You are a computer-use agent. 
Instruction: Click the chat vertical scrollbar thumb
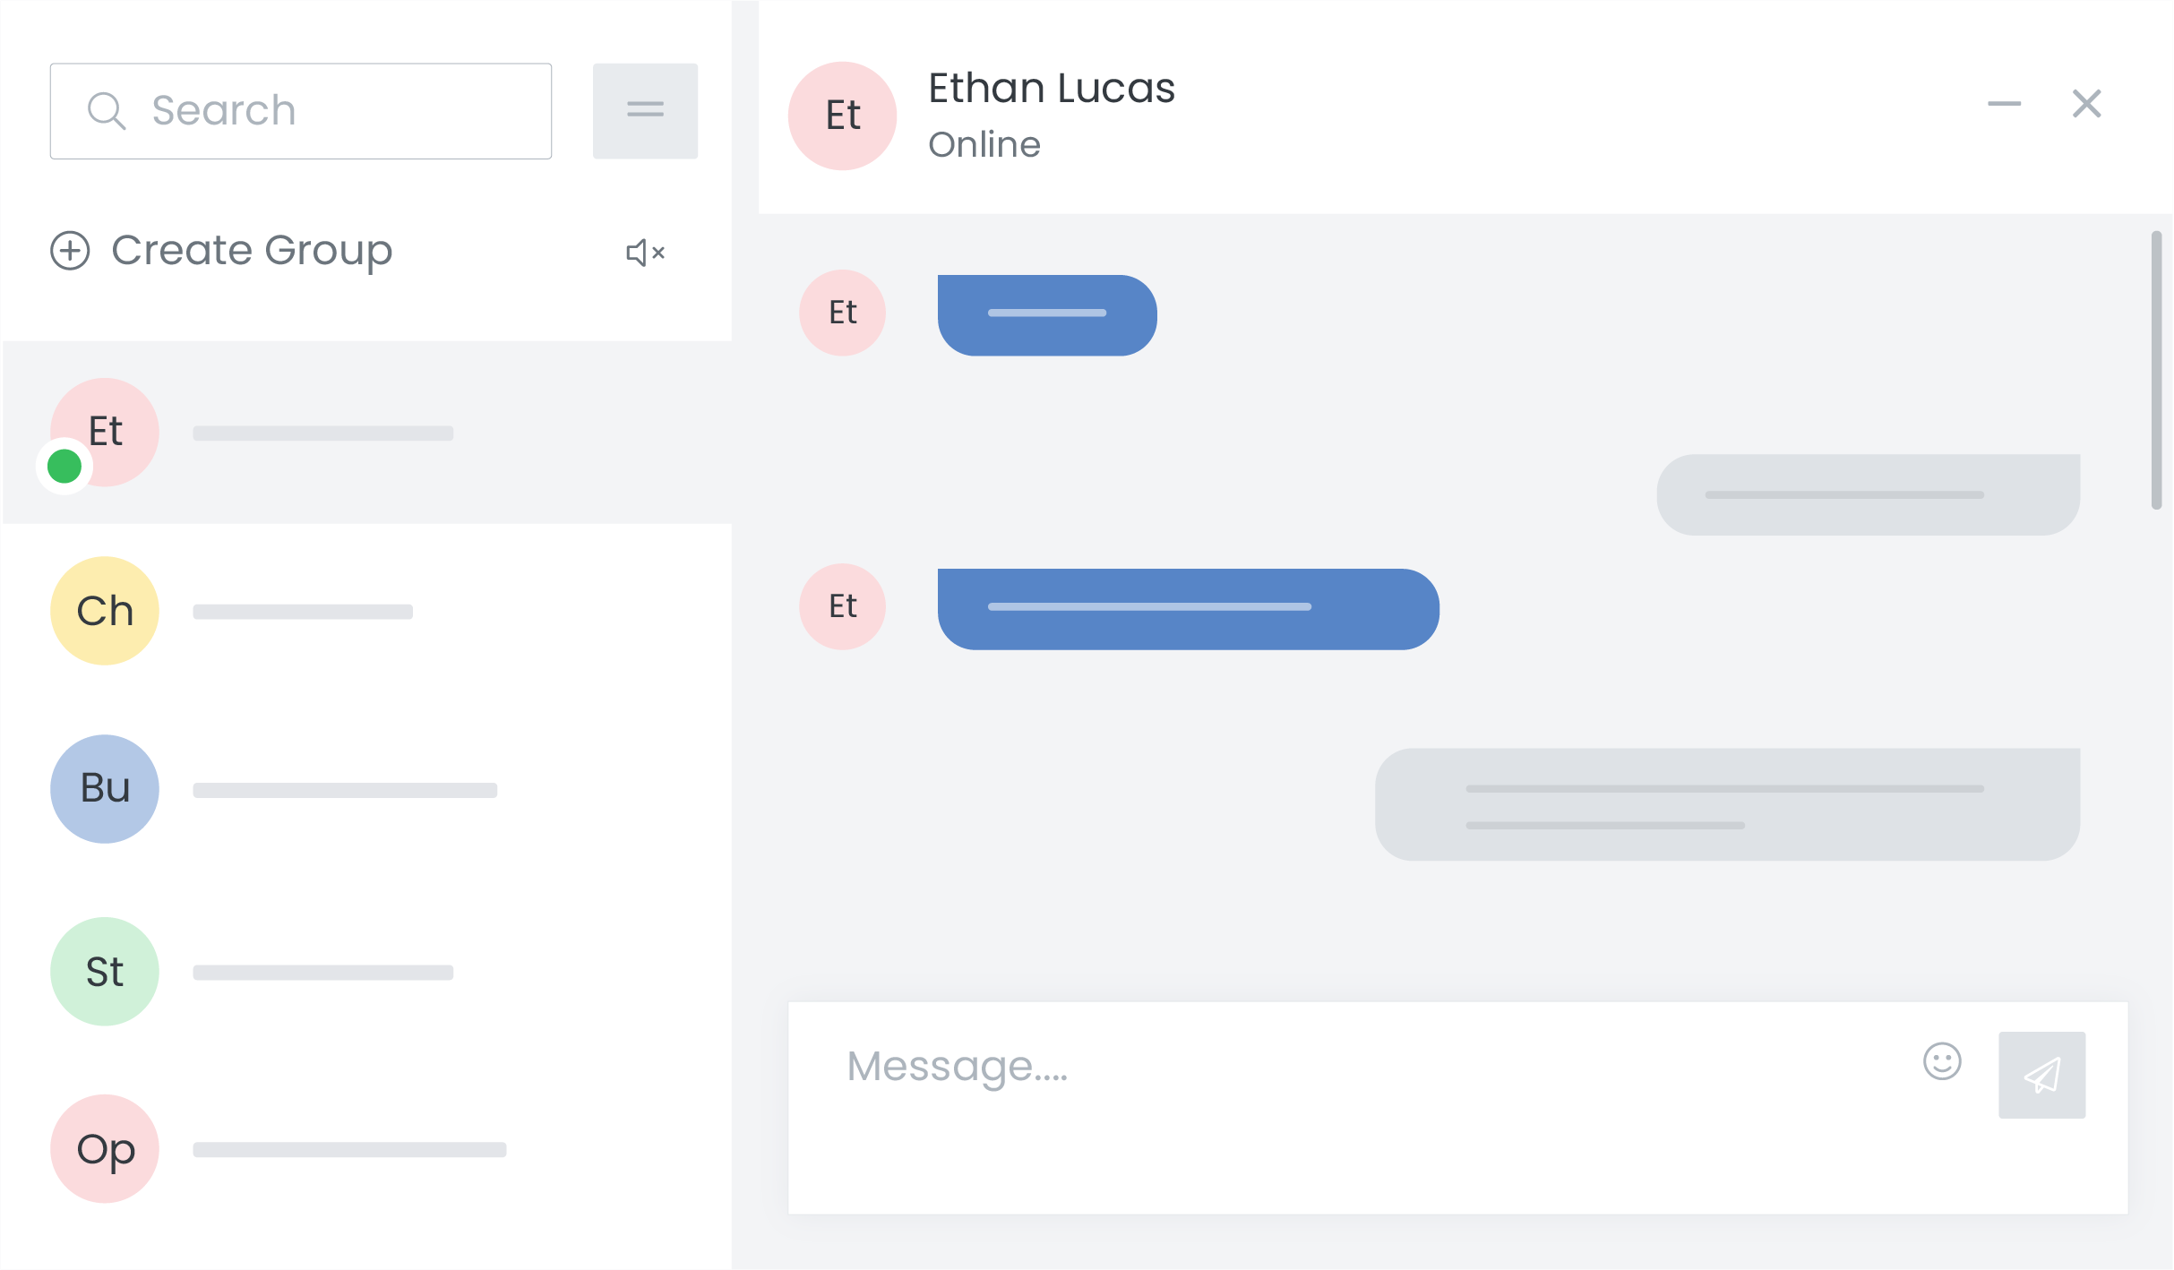(2156, 369)
